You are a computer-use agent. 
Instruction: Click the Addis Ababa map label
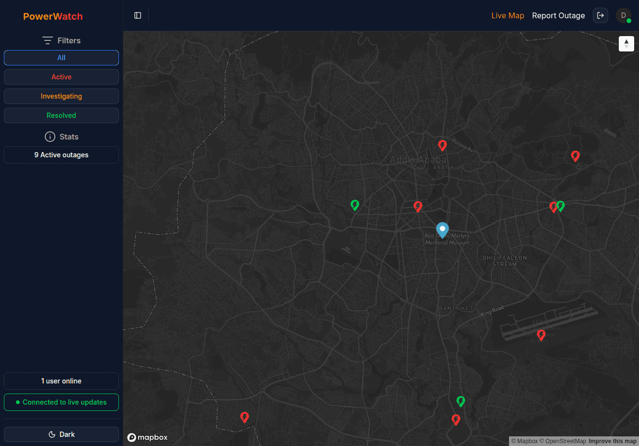point(417,159)
